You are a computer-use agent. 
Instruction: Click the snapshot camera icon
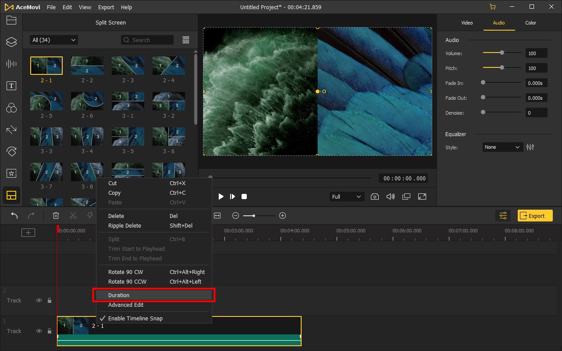[375, 197]
